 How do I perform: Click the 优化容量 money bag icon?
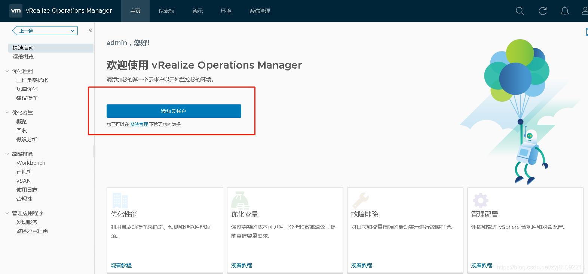click(240, 200)
